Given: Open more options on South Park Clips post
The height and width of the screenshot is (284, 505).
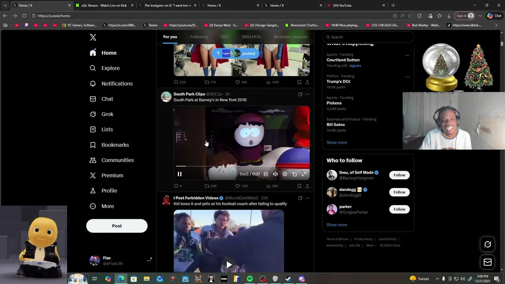Looking at the screenshot, I should pyautogui.click(x=307, y=94).
